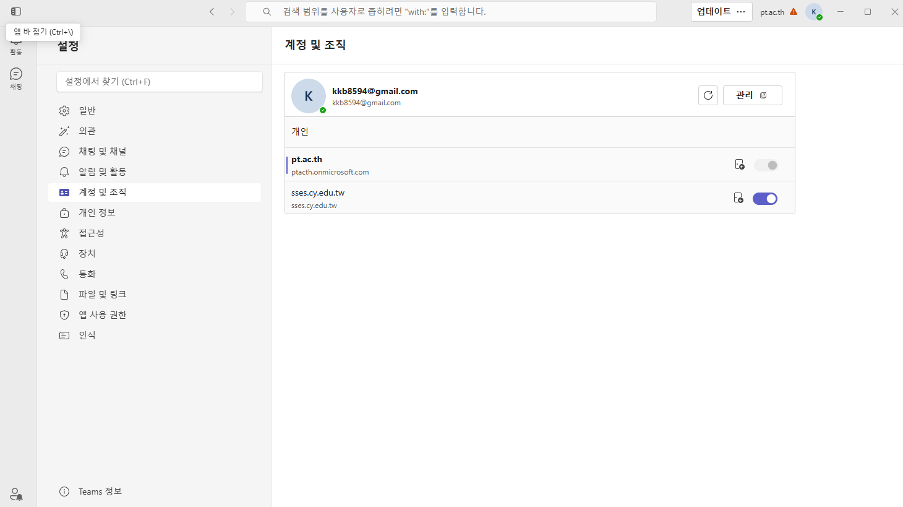This screenshot has width=903, height=507.
Task: Disable the sses.cy.edu.tw organization switch
Action: click(x=765, y=199)
